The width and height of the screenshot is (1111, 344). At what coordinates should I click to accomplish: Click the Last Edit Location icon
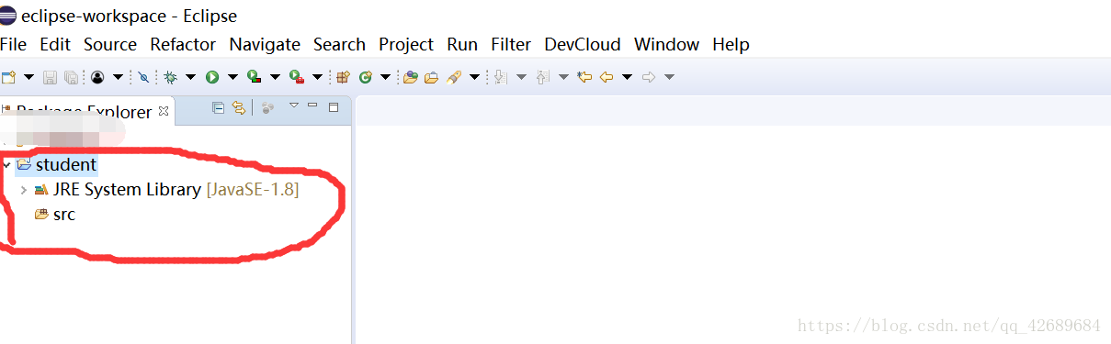pyautogui.click(x=584, y=77)
